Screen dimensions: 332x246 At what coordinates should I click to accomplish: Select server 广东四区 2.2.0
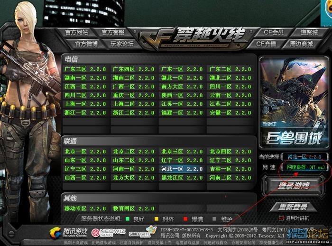click(134, 69)
